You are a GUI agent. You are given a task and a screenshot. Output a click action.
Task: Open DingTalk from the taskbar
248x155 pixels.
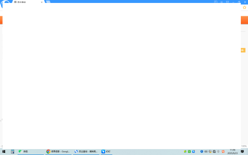106,152
